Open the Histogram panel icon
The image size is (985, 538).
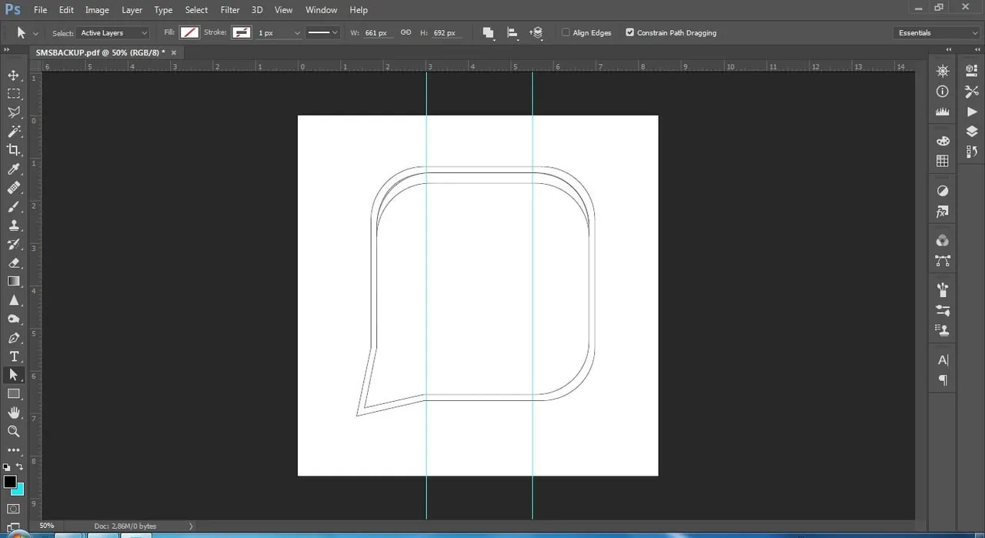[x=943, y=112]
